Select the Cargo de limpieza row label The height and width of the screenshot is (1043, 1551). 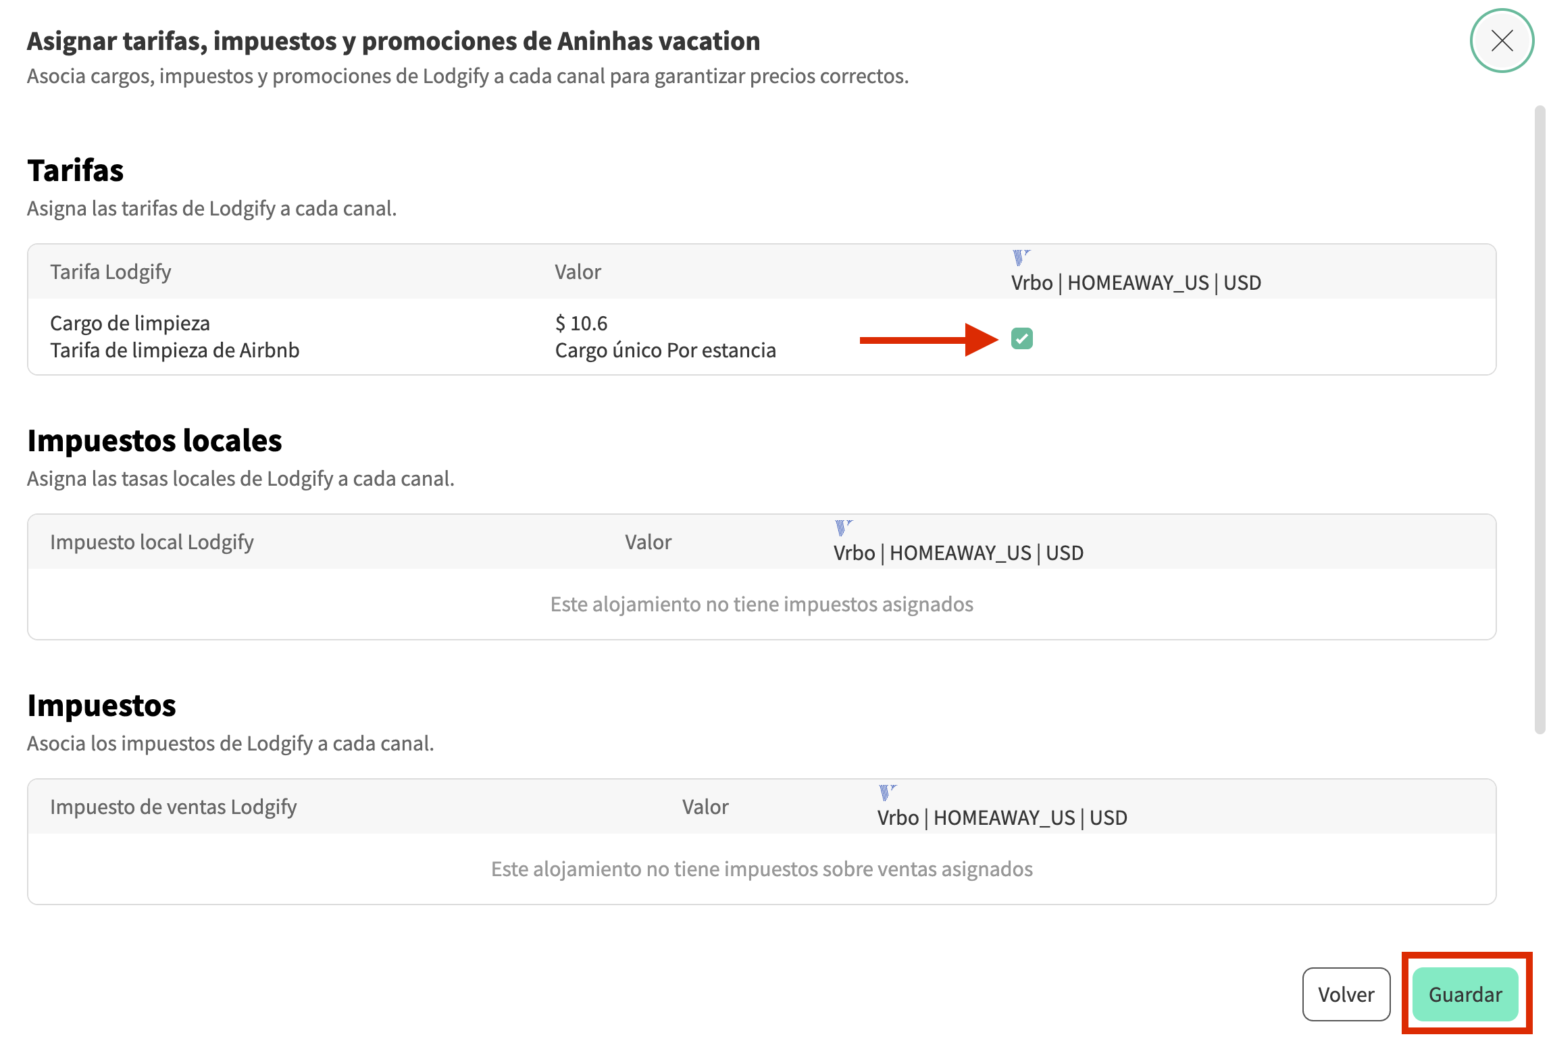click(130, 324)
